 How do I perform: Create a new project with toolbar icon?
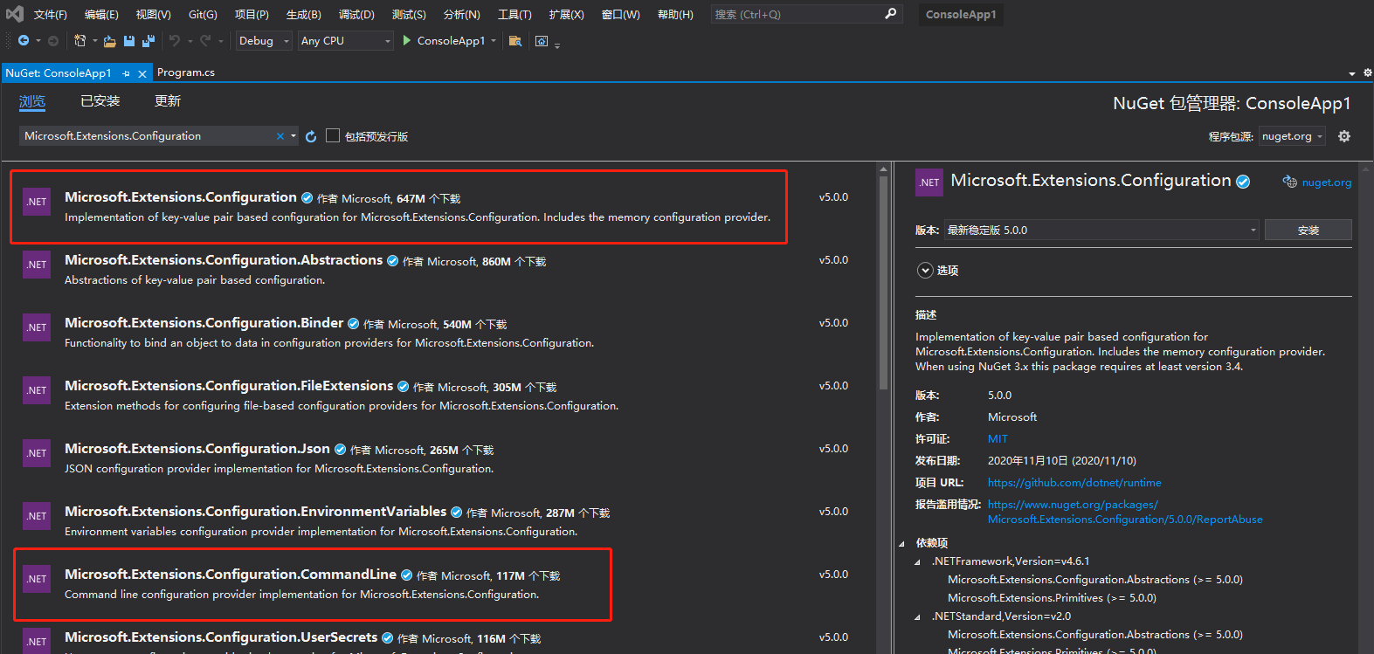(79, 41)
